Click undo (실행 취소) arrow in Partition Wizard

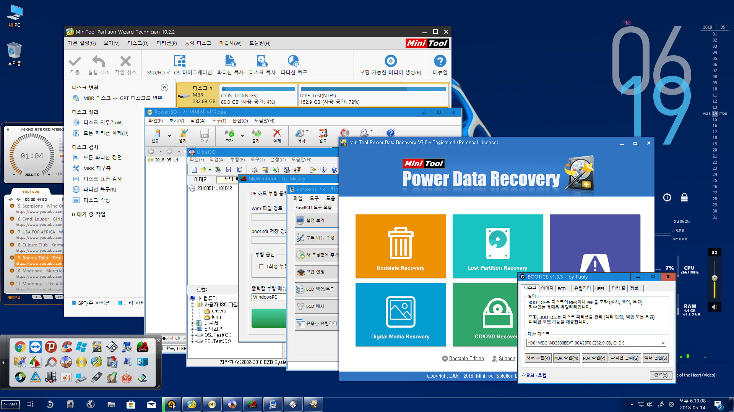point(99,61)
